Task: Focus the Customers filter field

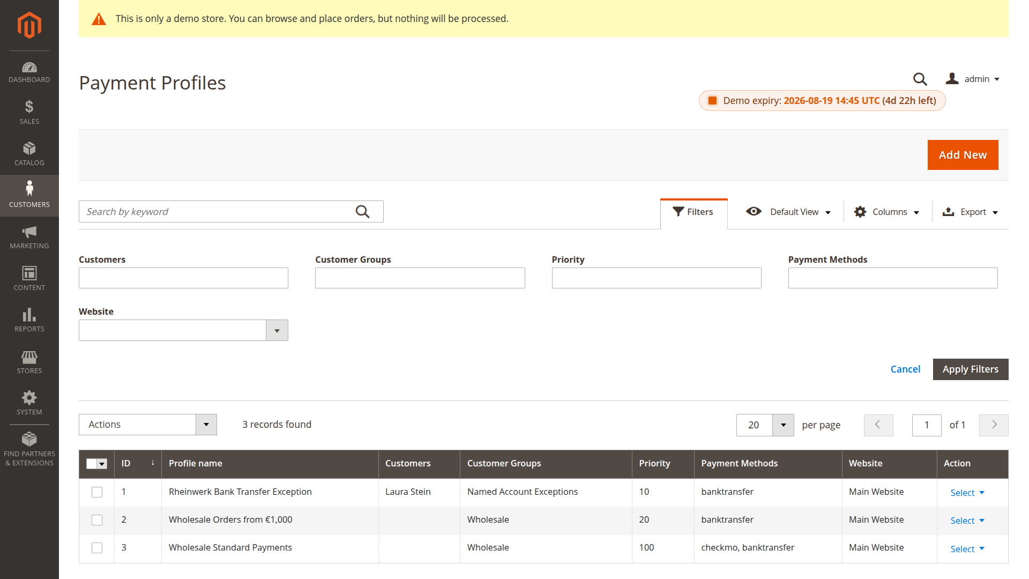Action: pos(183,278)
